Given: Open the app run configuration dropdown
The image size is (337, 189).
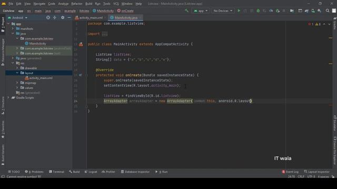Looking at the screenshot, I should point(201,10).
